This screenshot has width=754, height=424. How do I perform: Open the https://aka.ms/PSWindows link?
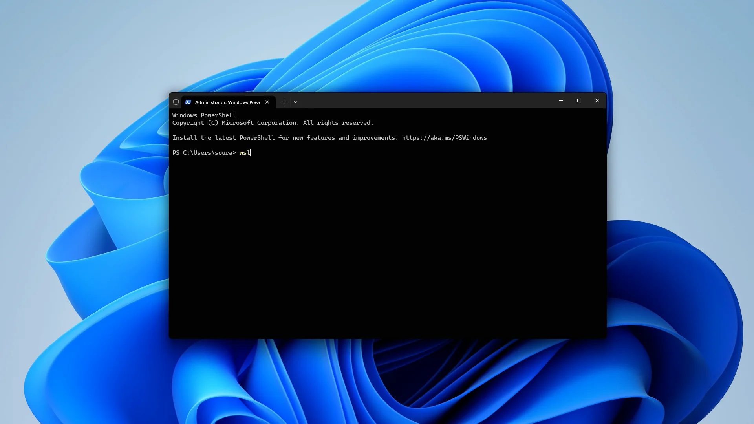pos(444,138)
